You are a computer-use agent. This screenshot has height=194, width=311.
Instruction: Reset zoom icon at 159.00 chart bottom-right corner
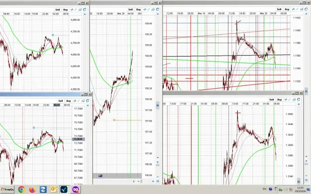tap(158, 181)
